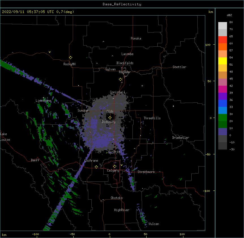Click the yellow marker south of RedDeer
Screen dimensions: 244x238
(120, 79)
